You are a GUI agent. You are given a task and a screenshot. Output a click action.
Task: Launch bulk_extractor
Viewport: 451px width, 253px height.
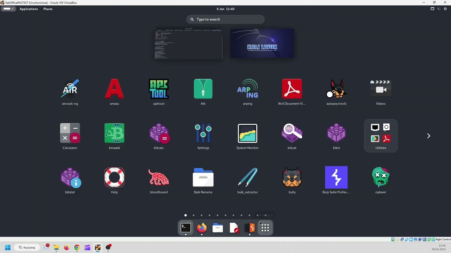247,181
